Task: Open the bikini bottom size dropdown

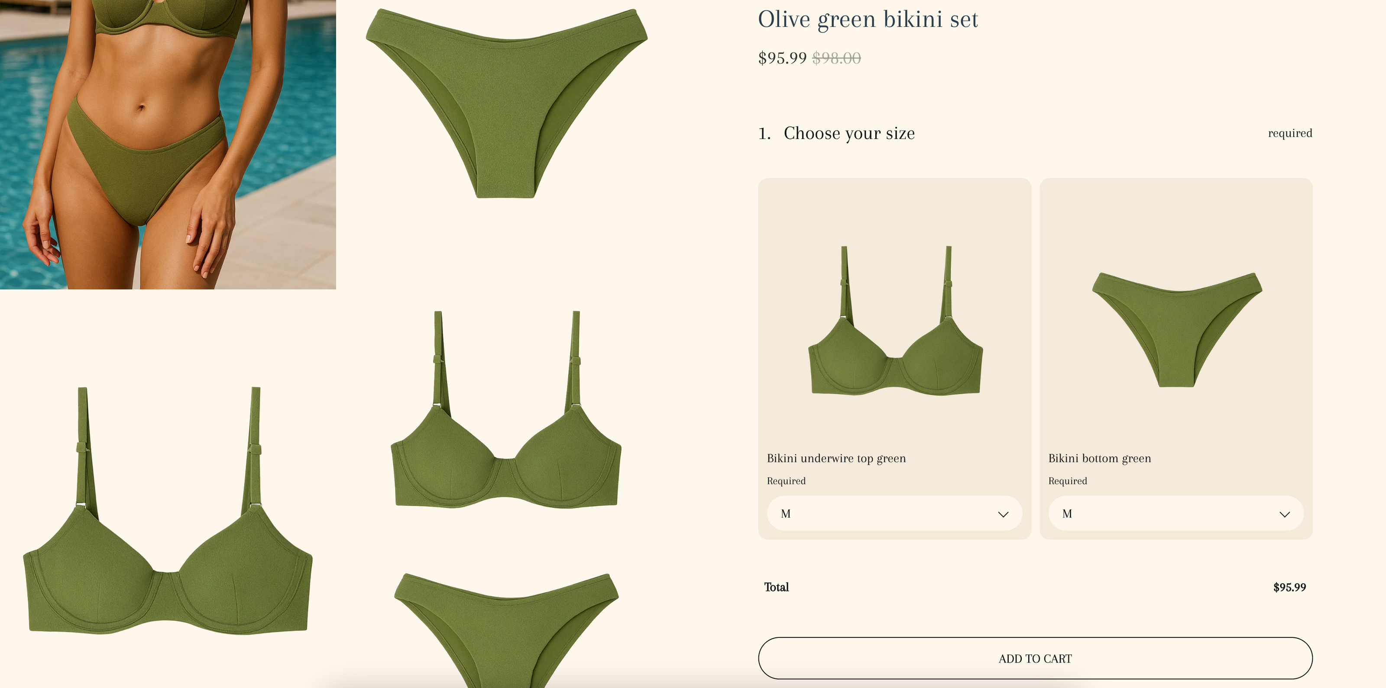Action: pyautogui.click(x=1176, y=513)
